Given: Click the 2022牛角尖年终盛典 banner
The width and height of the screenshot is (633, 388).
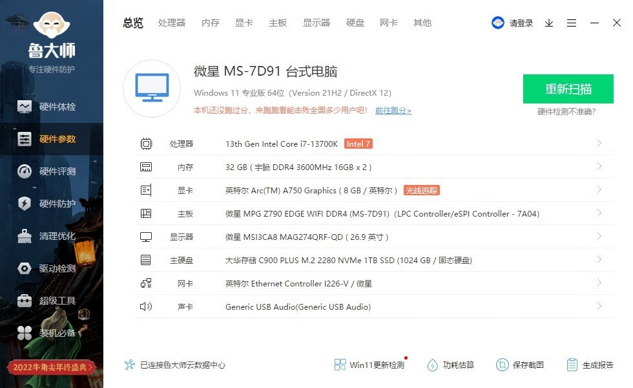Looking at the screenshot, I should click(52, 367).
